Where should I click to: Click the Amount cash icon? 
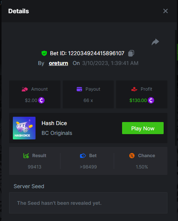point(25,89)
